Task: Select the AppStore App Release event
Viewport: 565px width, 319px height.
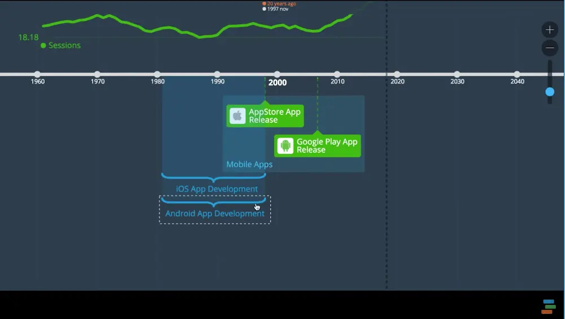Action: pyautogui.click(x=265, y=116)
